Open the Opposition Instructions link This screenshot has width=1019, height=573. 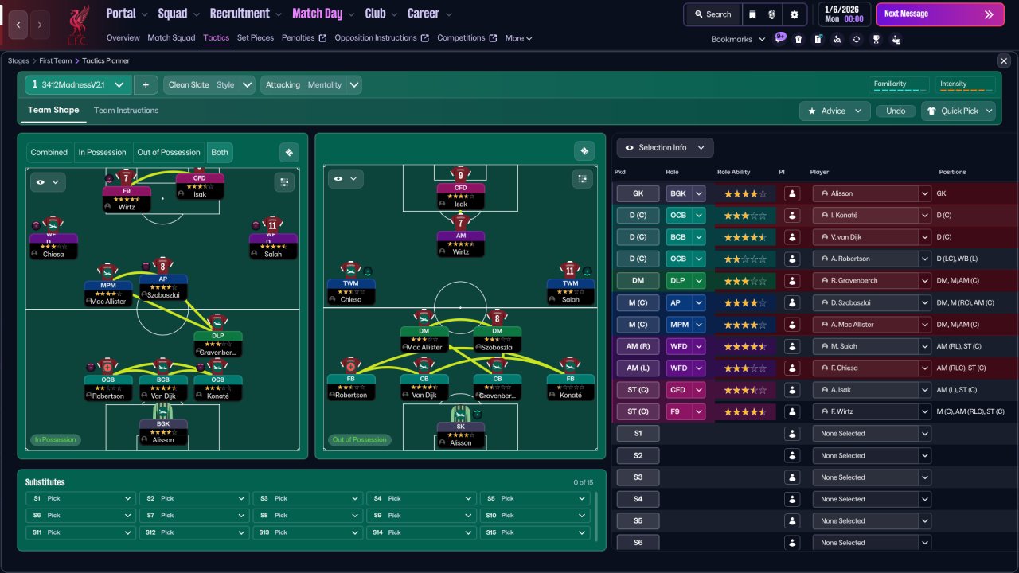coord(381,37)
